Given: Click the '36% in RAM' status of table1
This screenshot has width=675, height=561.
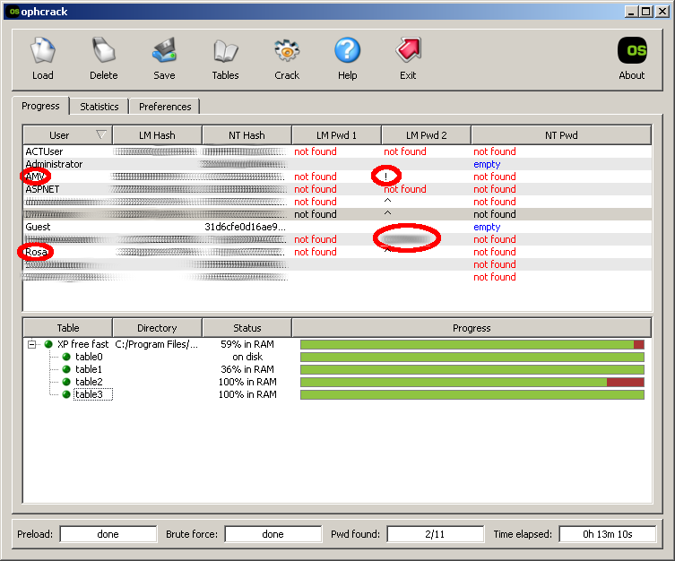Looking at the screenshot, I should tap(247, 369).
